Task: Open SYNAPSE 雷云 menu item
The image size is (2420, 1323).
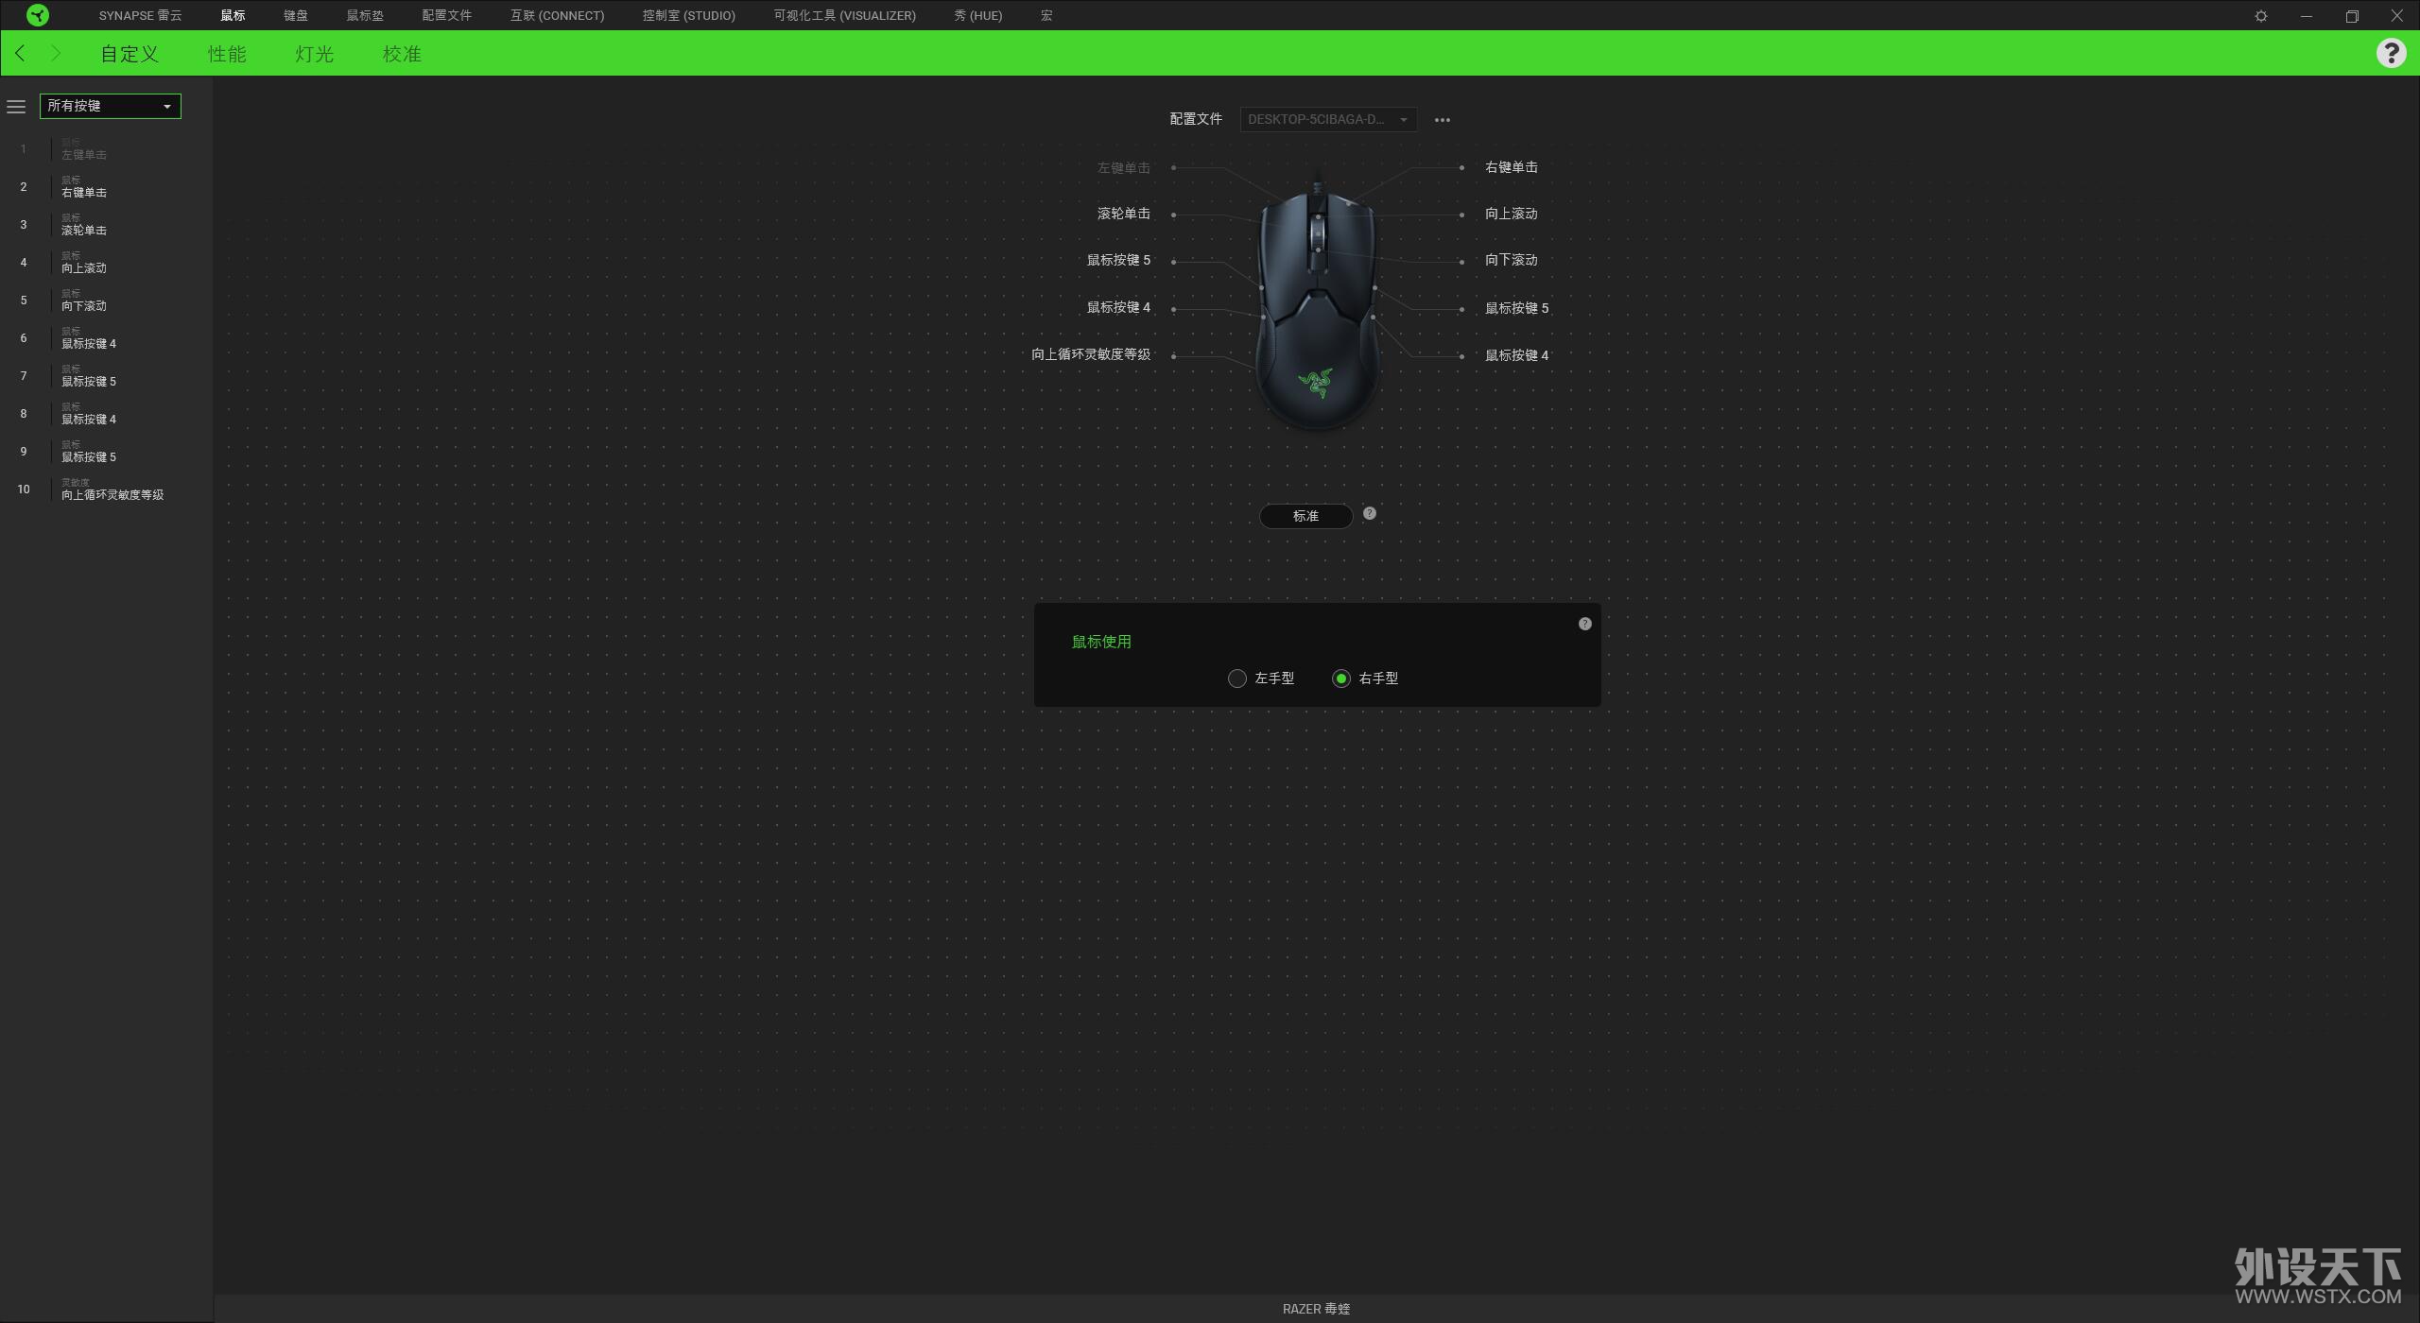Action: [140, 15]
